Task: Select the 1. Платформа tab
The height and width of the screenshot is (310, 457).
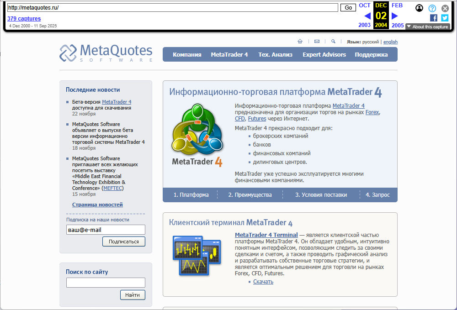Action: [x=191, y=195]
